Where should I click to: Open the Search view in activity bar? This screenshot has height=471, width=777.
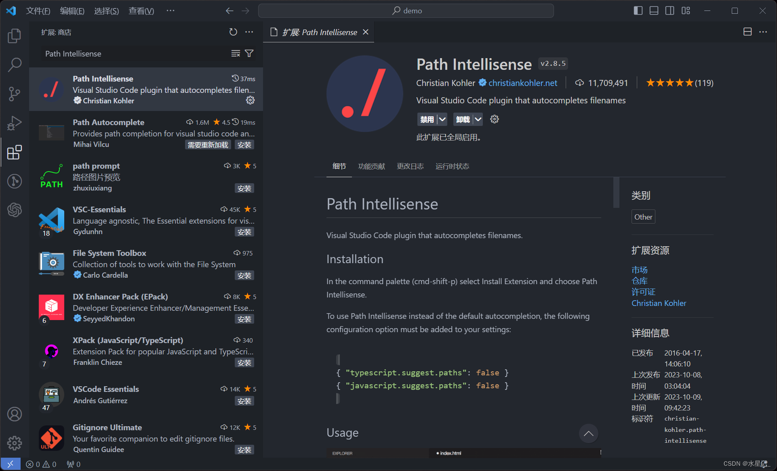tap(15, 65)
